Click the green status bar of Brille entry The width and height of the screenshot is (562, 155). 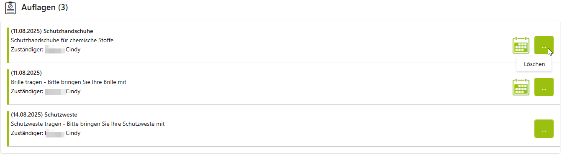(x=8, y=86)
